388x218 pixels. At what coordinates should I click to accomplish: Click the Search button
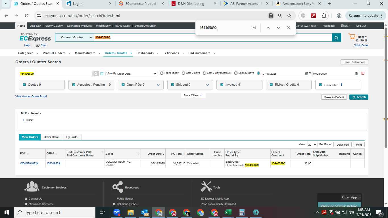359,97
